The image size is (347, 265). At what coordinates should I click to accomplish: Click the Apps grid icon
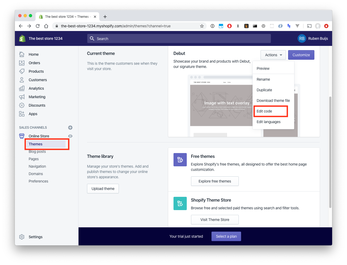tap(22, 114)
